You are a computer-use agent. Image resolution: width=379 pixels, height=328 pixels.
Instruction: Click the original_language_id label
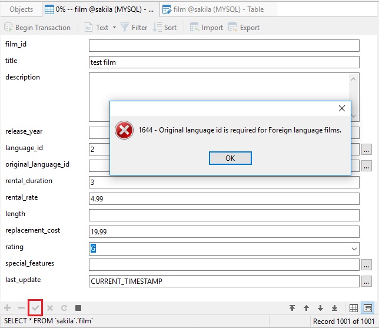[38, 164]
